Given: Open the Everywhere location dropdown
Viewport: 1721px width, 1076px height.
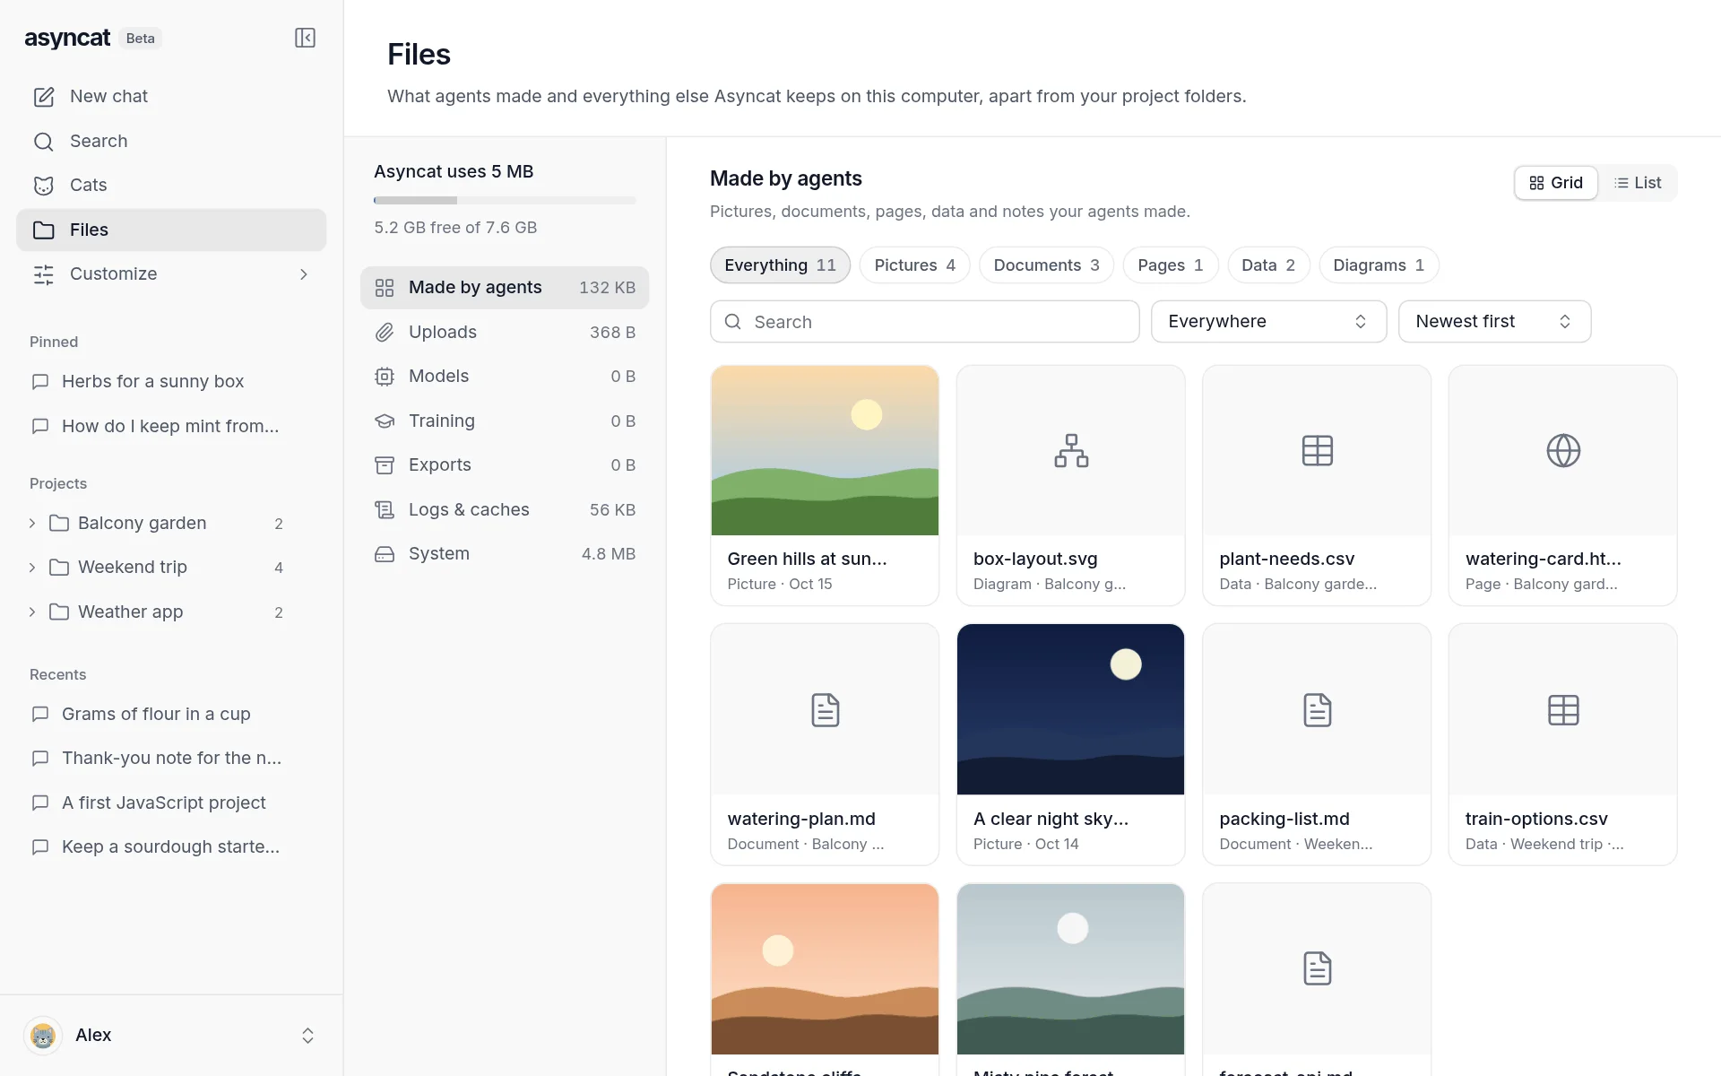Looking at the screenshot, I should [x=1268, y=322].
